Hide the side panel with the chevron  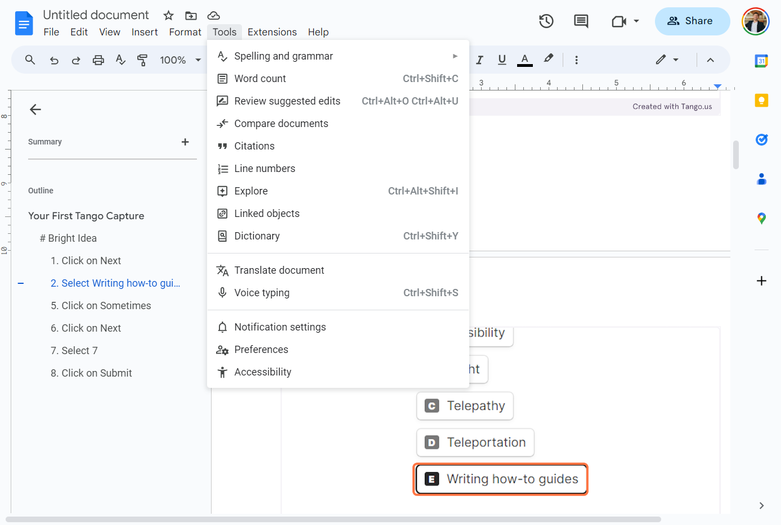(x=761, y=505)
